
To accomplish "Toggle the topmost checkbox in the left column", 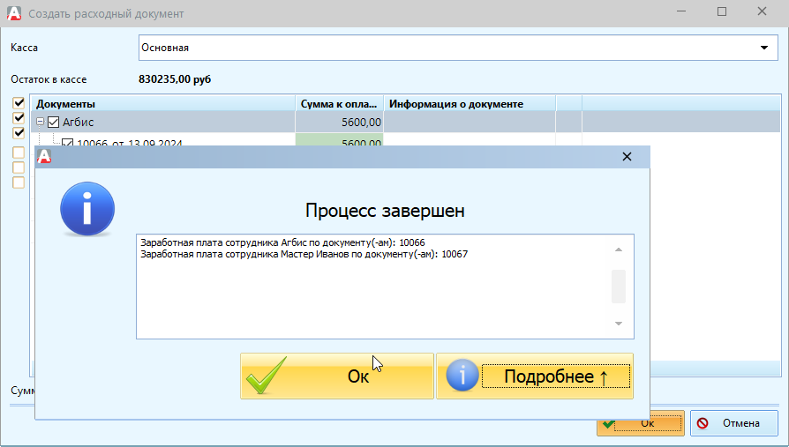I will tap(18, 103).
